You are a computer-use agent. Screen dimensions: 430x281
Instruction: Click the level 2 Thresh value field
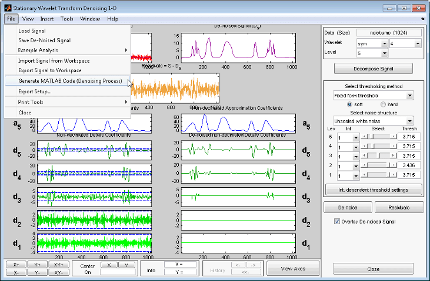pos(409,166)
